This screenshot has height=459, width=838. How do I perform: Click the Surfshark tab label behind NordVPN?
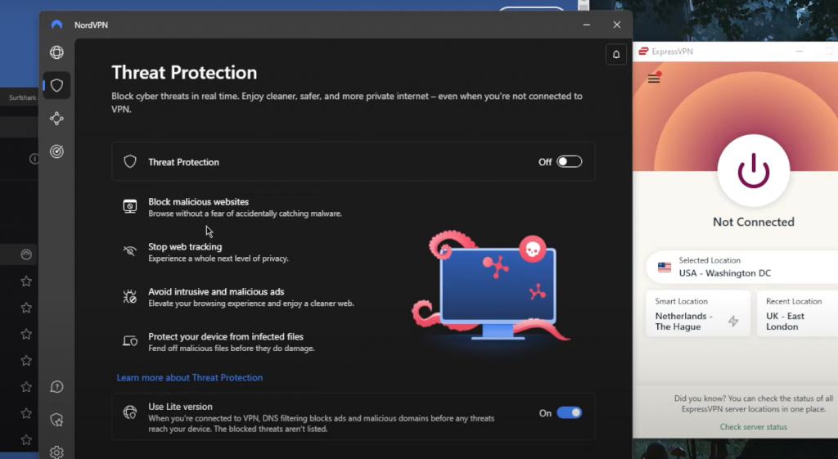(x=22, y=97)
